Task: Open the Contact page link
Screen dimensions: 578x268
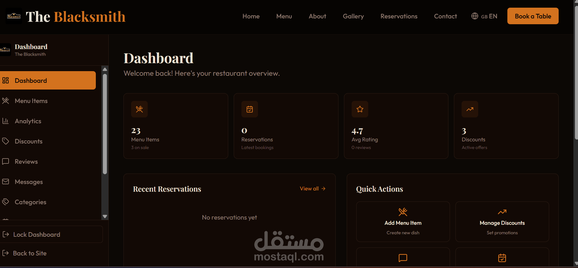Action: [445, 16]
